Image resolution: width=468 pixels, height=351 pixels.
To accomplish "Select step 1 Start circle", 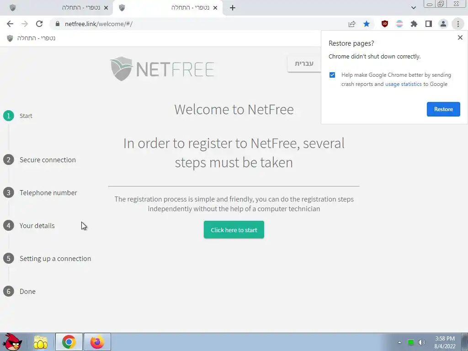I will click(x=9, y=116).
